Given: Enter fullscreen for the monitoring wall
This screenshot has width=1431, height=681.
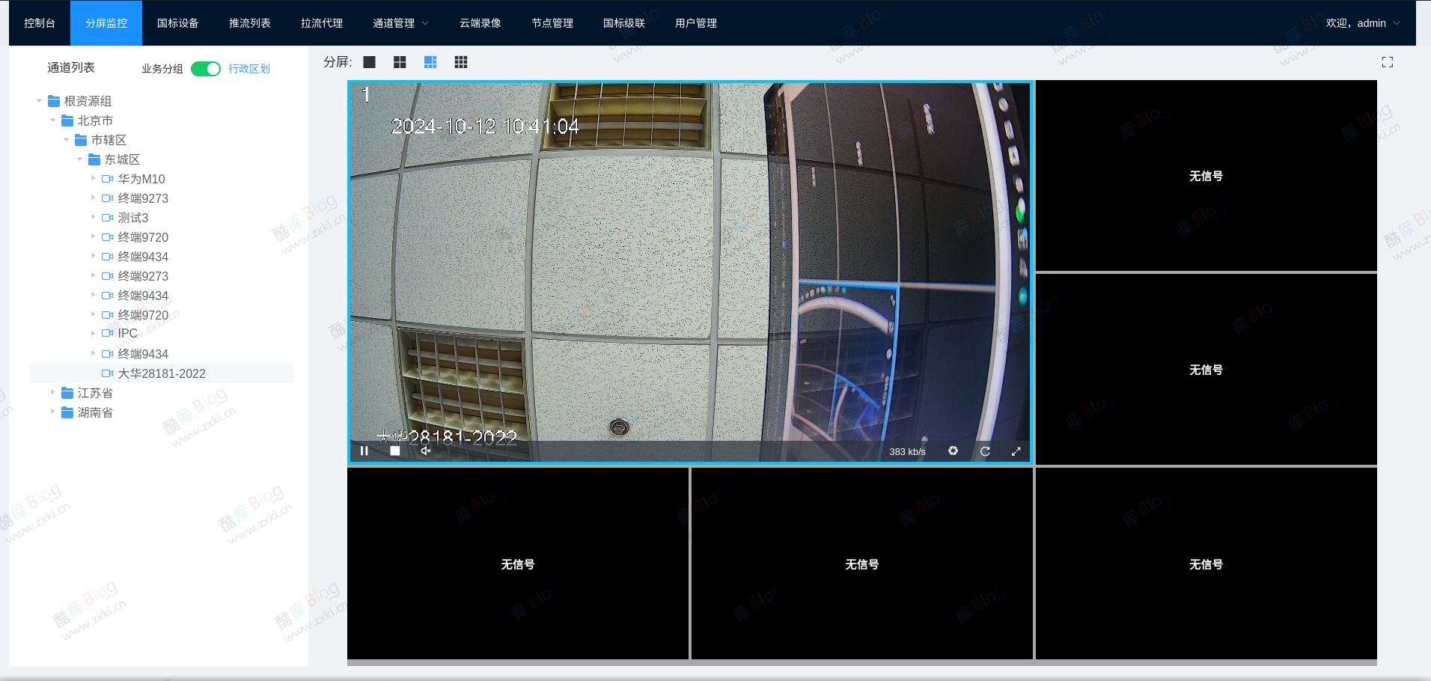Looking at the screenshot, I should (1389, 61).
